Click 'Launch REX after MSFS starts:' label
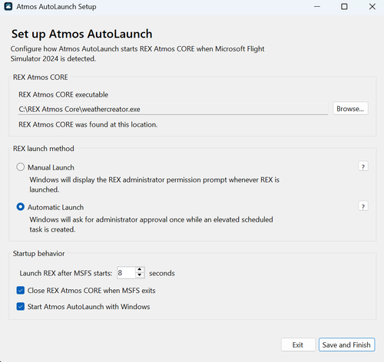This screenshot has width=384, height=362. [66, 273]
